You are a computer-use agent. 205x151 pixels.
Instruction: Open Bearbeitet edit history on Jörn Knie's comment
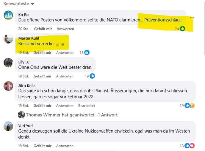click(x=87, y=106)
